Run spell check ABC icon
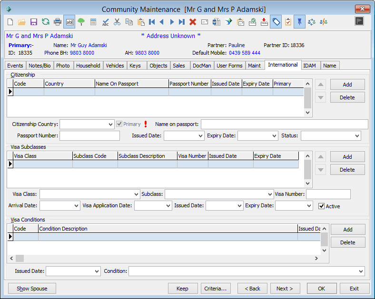Screen dimensions: 375x299 point(105,22)
